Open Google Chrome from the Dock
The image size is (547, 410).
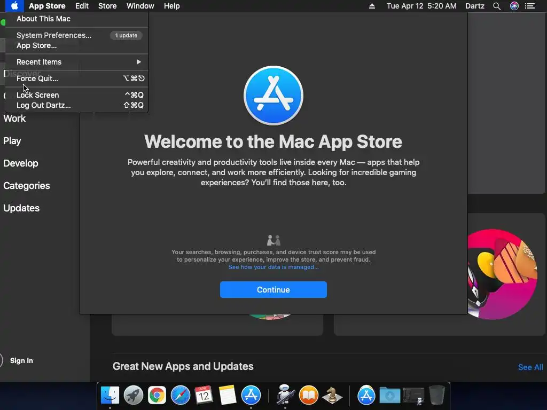pyautogui.click(x=157, y=396)
